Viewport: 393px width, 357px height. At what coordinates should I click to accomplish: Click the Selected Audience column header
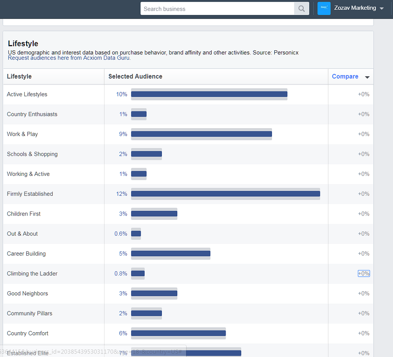point(135,76)
